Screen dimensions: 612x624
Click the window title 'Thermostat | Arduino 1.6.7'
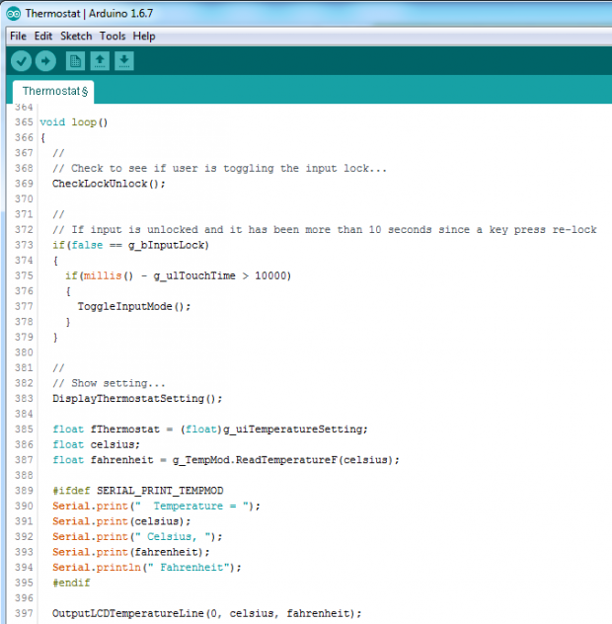click(89, 14)
